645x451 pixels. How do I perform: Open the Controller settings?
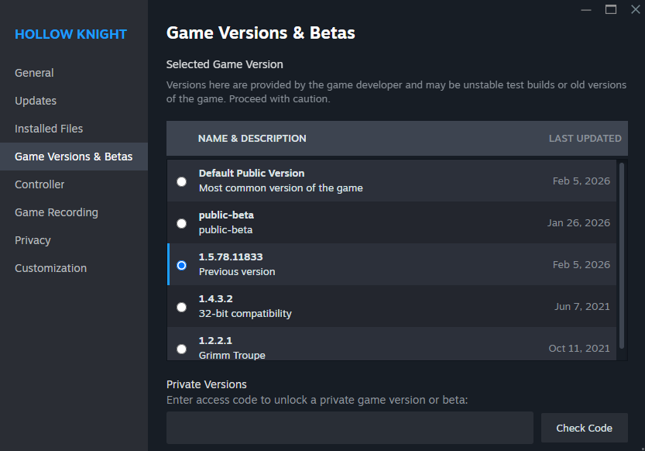pos(39,184)
